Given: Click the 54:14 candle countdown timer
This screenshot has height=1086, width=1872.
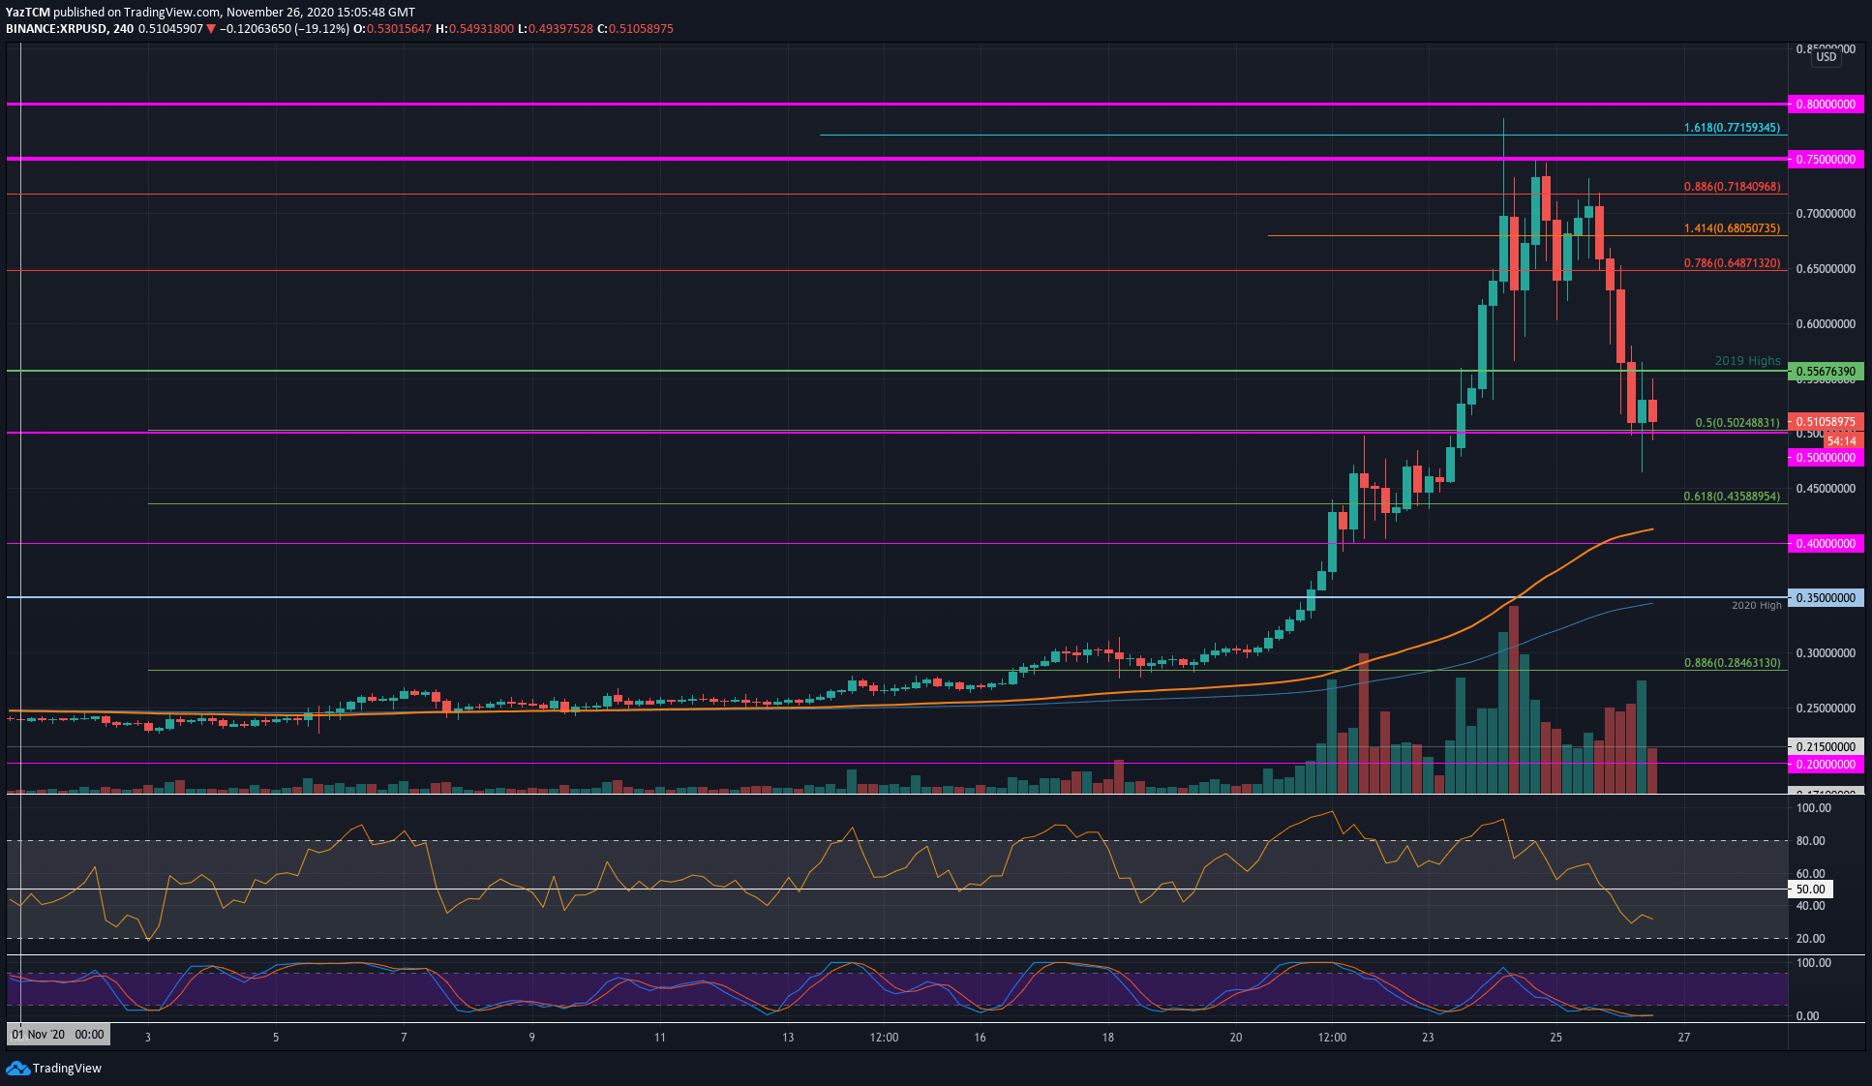Looking at the screenshot, I should point(1840,441).
